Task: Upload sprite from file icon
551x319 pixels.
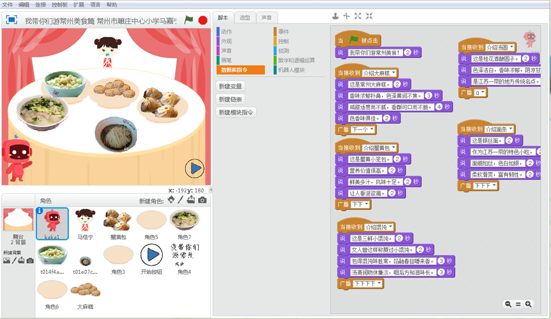Action: coord(191,200)
